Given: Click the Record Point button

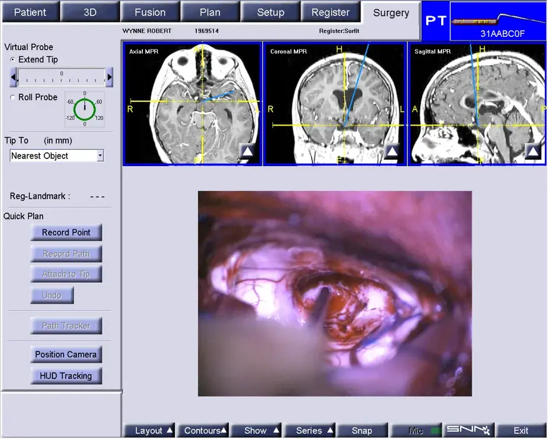Looking at the screenshot, I should click(66, 232).
